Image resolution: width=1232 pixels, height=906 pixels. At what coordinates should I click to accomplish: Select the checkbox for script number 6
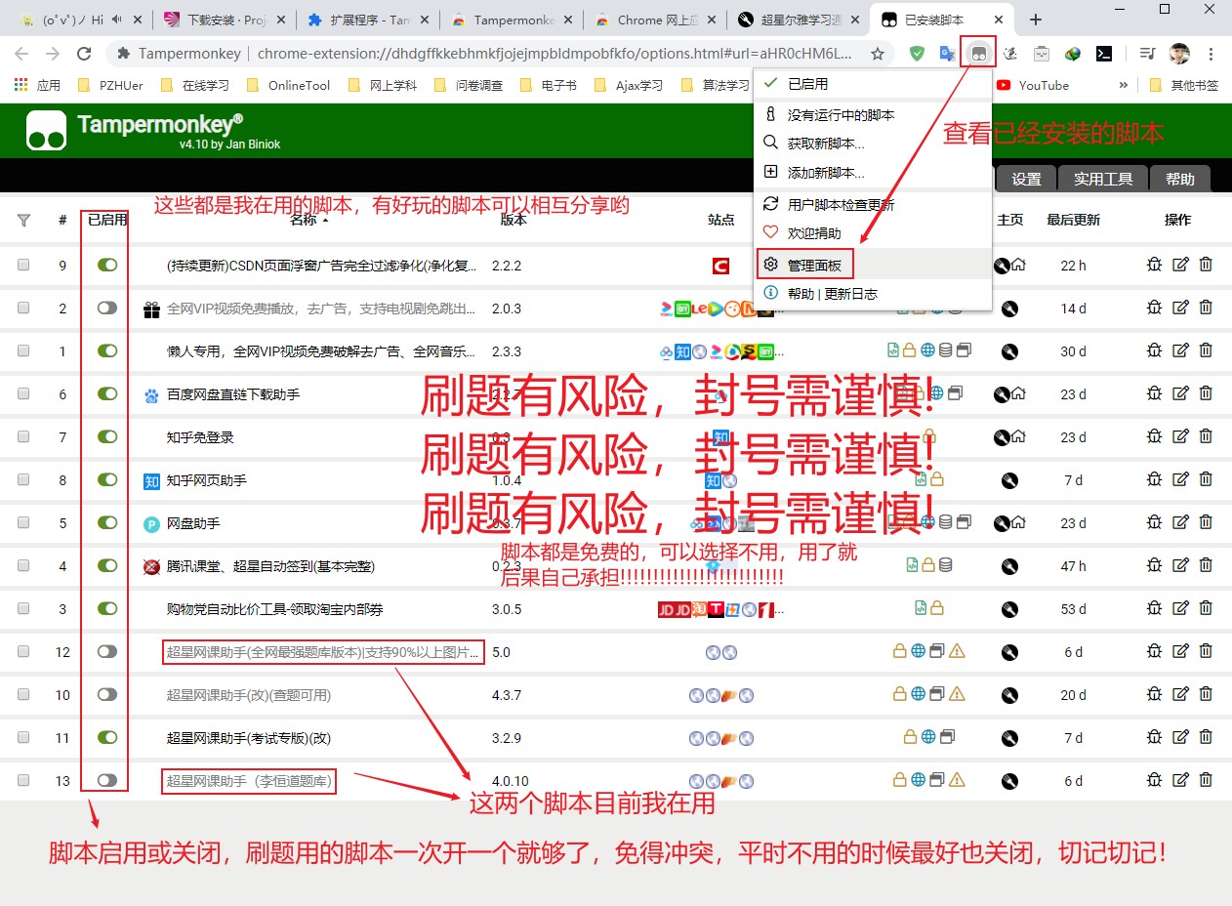[x=23, y=393]
